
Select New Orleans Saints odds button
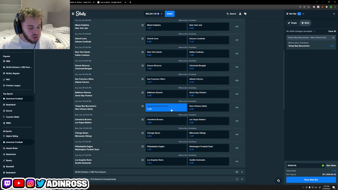pos(209,108)
